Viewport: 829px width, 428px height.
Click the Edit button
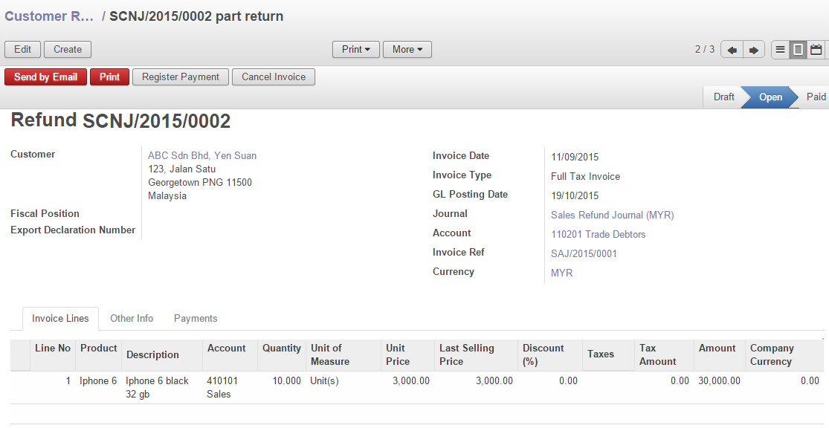point(22,49)
